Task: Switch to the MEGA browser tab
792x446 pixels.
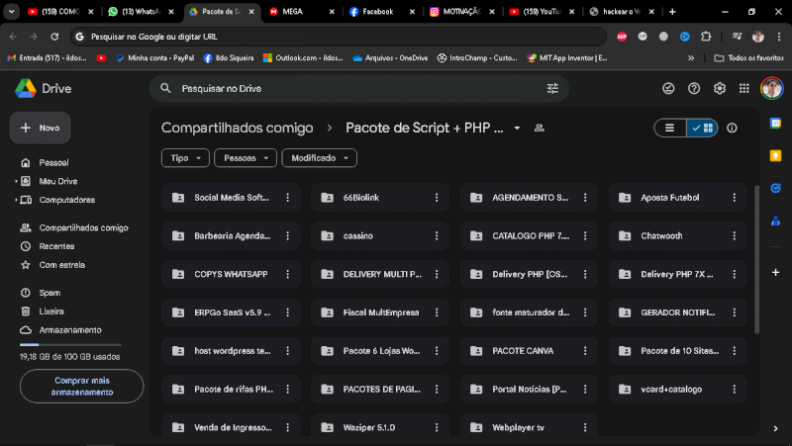Action: point(292,12)
